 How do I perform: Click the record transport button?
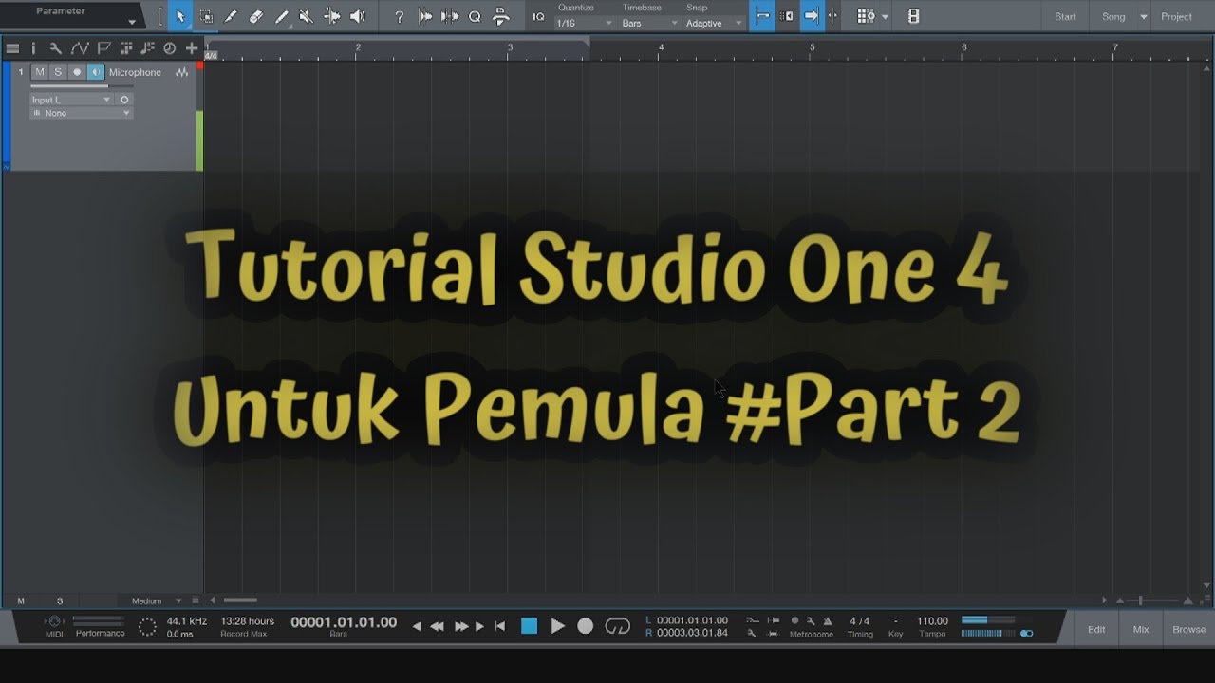(586, 626)
